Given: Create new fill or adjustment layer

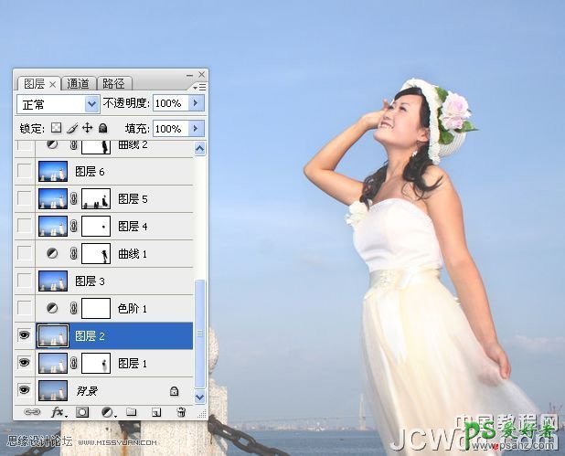Looking at the screenshot, I should pyautogui.click(x=107, y=412).
